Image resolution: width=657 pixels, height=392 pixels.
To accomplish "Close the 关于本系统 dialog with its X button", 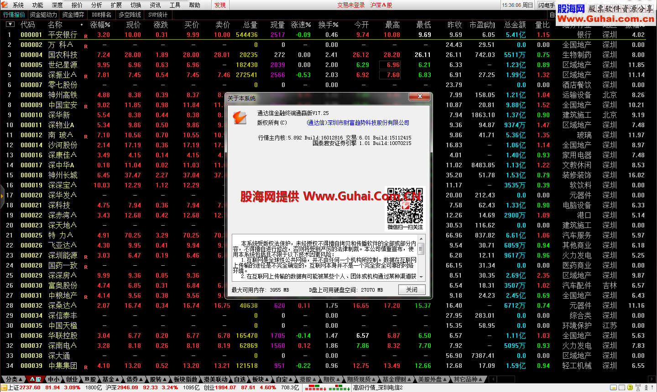I will [419, 96].
